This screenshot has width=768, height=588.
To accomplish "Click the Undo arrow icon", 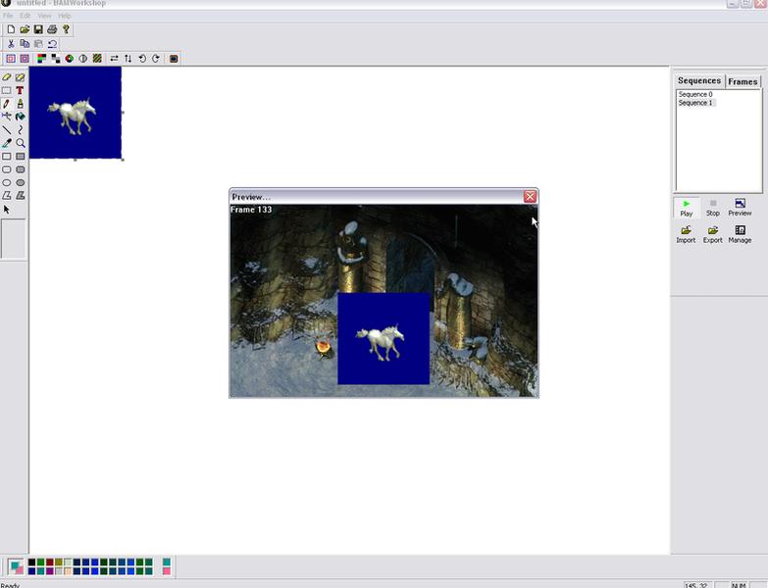I will [52, 44].
